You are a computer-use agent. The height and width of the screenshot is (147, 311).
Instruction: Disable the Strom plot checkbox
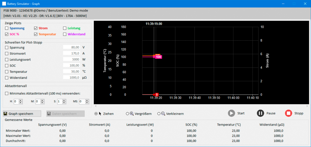click(x=36, y=28)
